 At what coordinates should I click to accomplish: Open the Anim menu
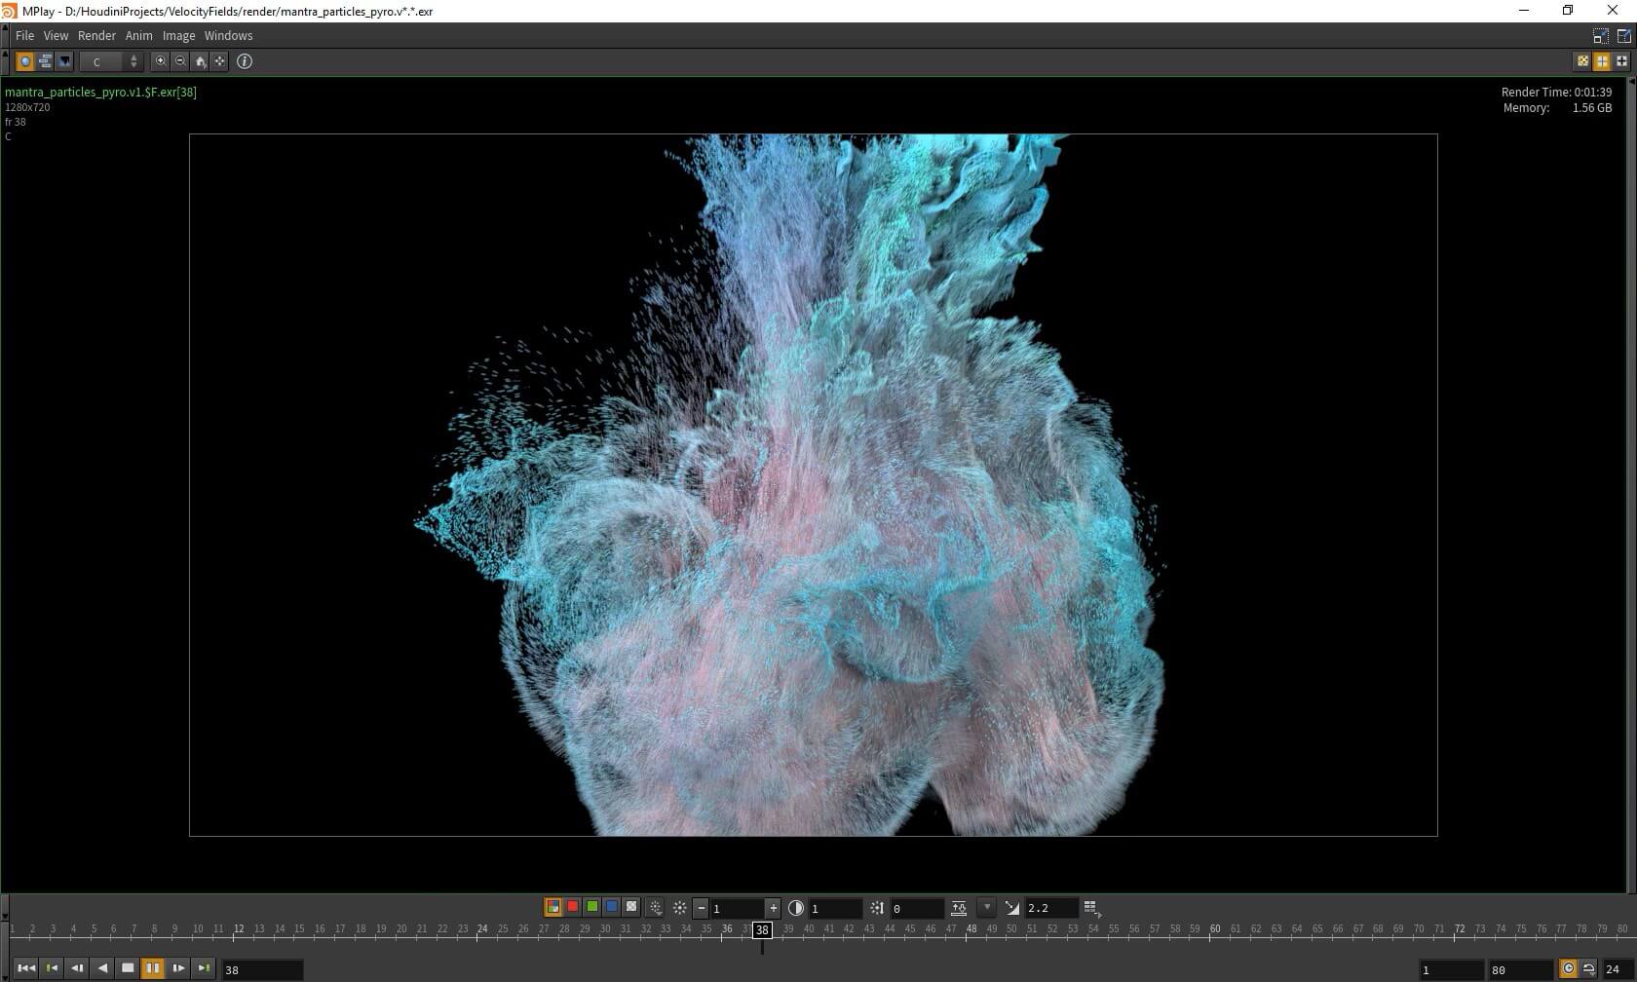tap(138, 35)
